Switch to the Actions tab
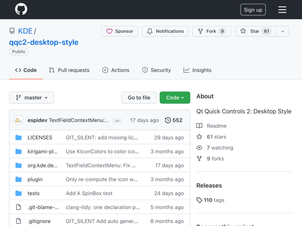This screenshot has height=226, width=302. (x=116, y=70)
